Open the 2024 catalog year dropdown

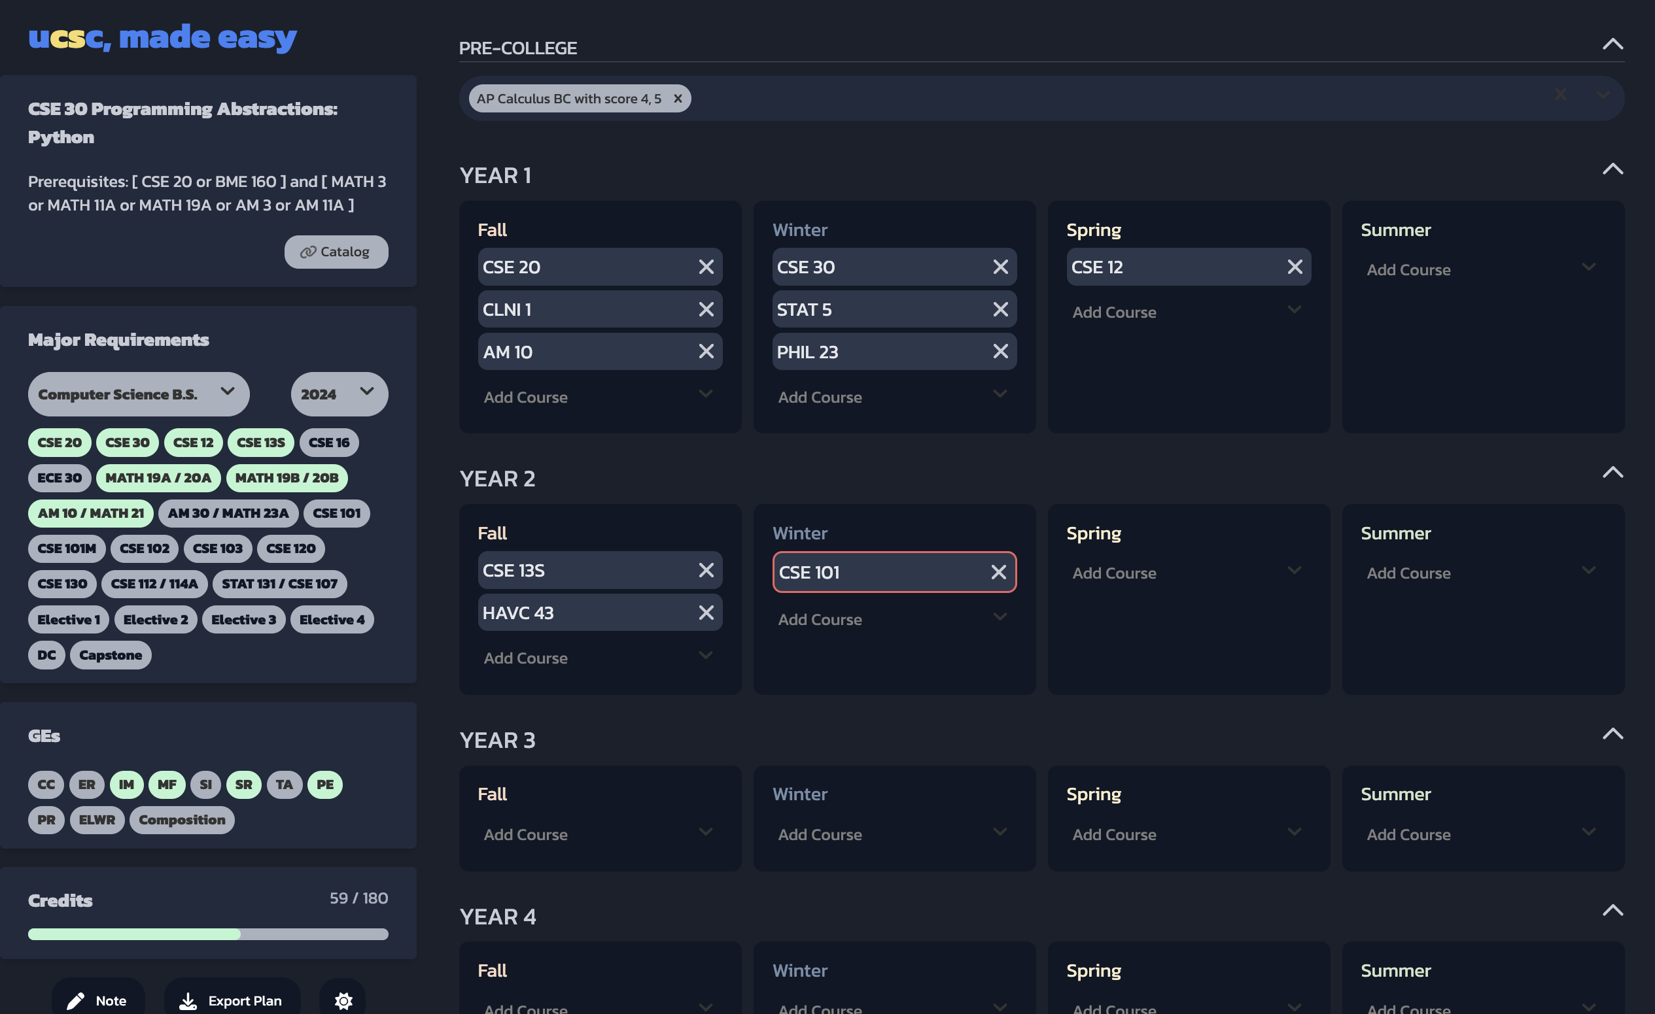339,394
